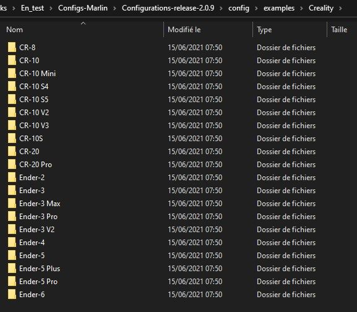Image resolution: width=357 pixels, height=312 pixels.
Task: Click the folder name Ender-5 Plus
Action: [40, 268]
